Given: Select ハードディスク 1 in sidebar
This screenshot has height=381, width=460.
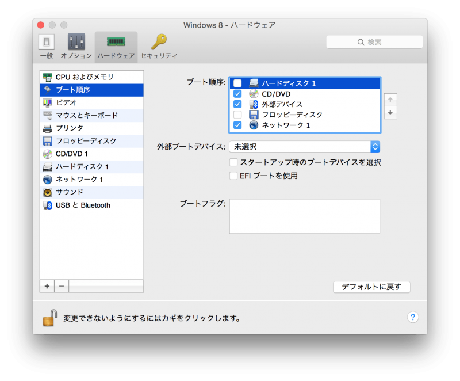Looking at the screenshot, I should (x=91, y=167).
